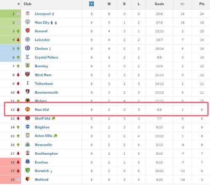Click the trophy icon beside Liverpool
The width and height of the screenshot is (210, 185).
coord(53,14)
